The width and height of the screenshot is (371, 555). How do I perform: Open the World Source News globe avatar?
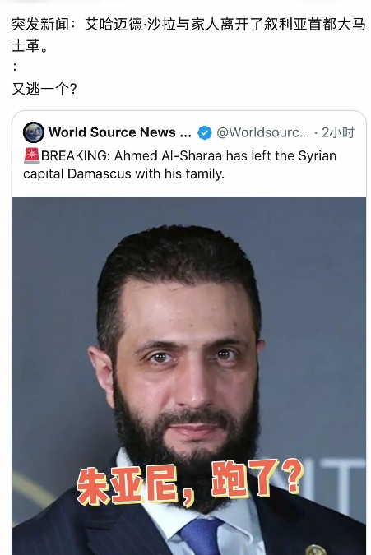pos(34,132)
